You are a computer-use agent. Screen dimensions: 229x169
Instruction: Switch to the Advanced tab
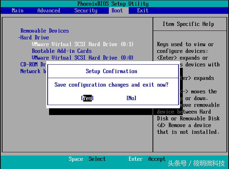pos(49,11)
